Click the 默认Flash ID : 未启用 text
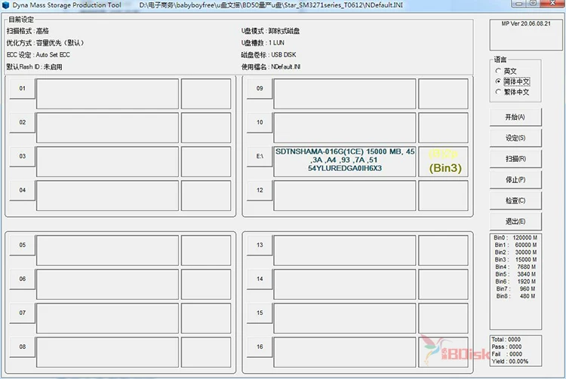The image size is (566, 379). [x=34, y=67]
